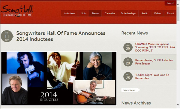Click the Search button at top right
This screenshot has height=109, width=180.
tap(170, 3)
